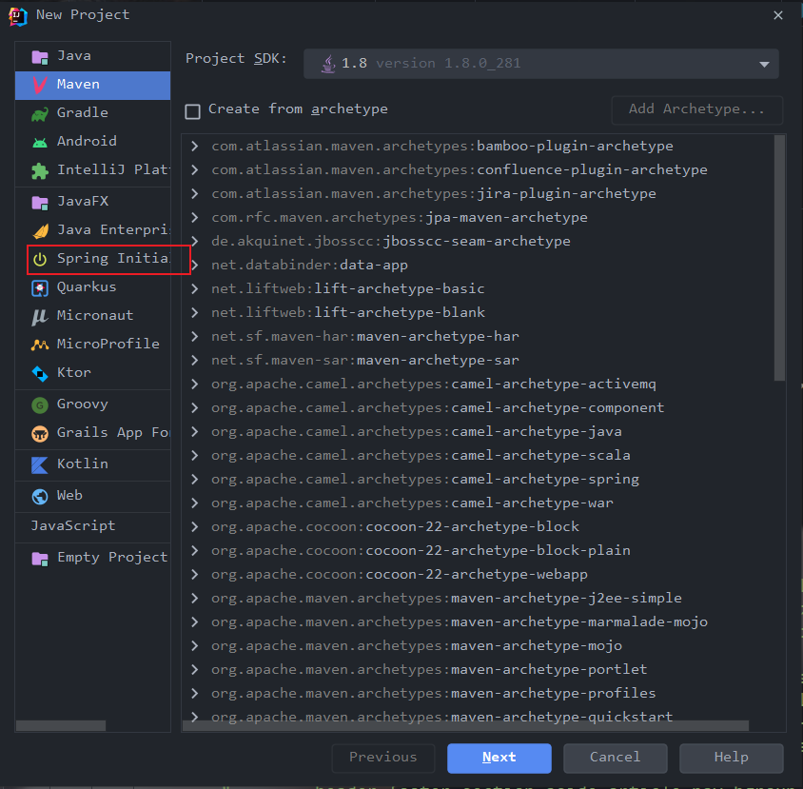This screenshot has height=789, width=803.
Task: Select camel-archetype-component row
Action: pyautogui.click(x=479, y=408)
